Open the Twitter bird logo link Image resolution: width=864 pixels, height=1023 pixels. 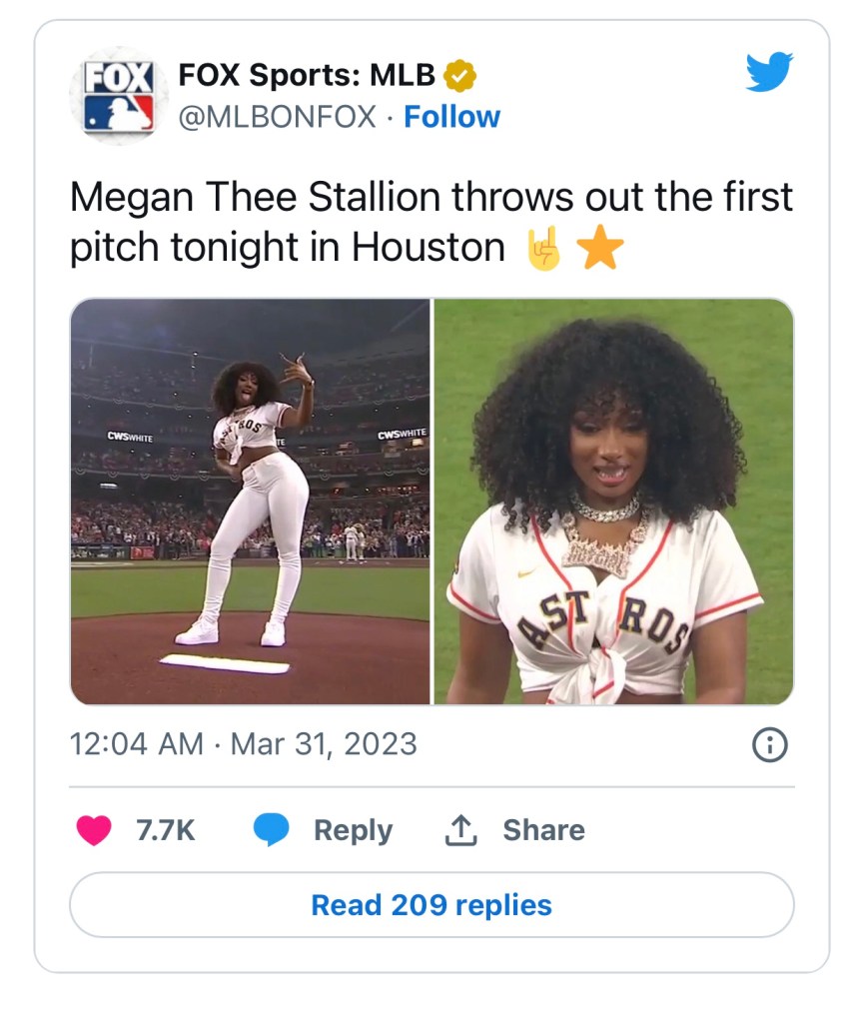point(769,73)
